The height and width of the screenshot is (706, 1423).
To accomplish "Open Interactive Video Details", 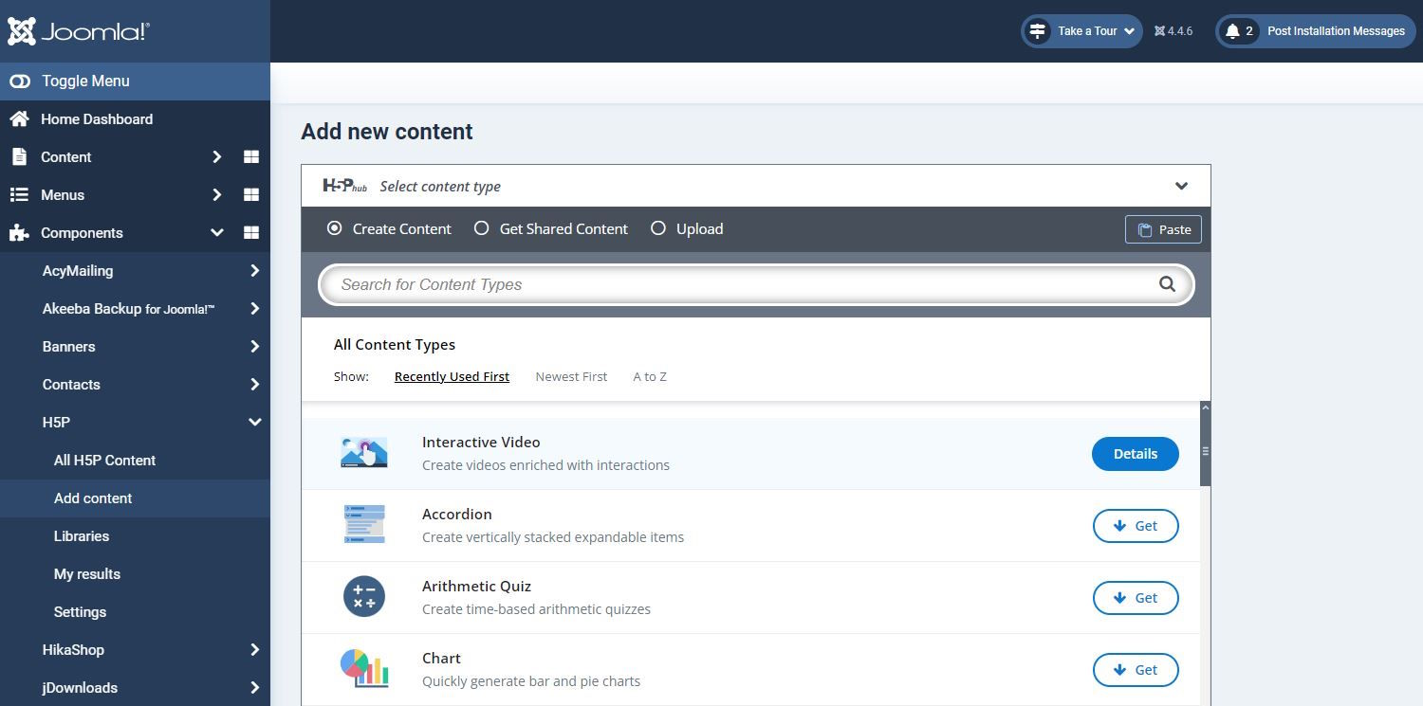I will coord(1135,454).
